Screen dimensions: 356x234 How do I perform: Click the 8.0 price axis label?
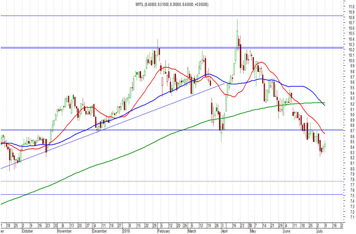coord(352,169)
